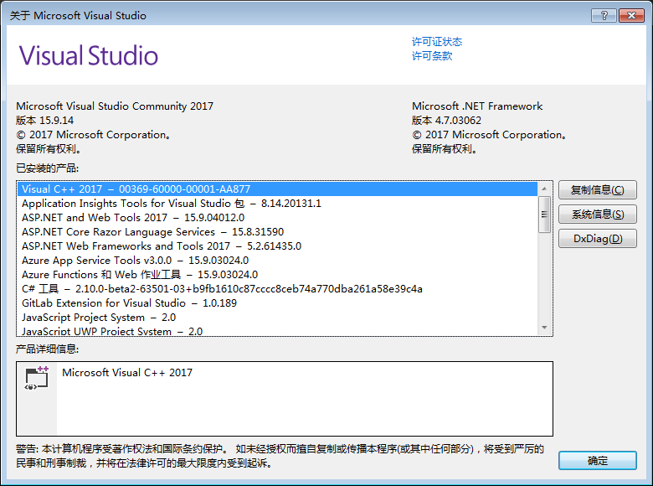The height and width of the screenshot is (486, 653).
Task: Select Application Insights Tools list row
Action: point(277,204)
